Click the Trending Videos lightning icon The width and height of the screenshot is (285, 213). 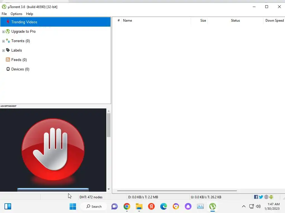8,22
